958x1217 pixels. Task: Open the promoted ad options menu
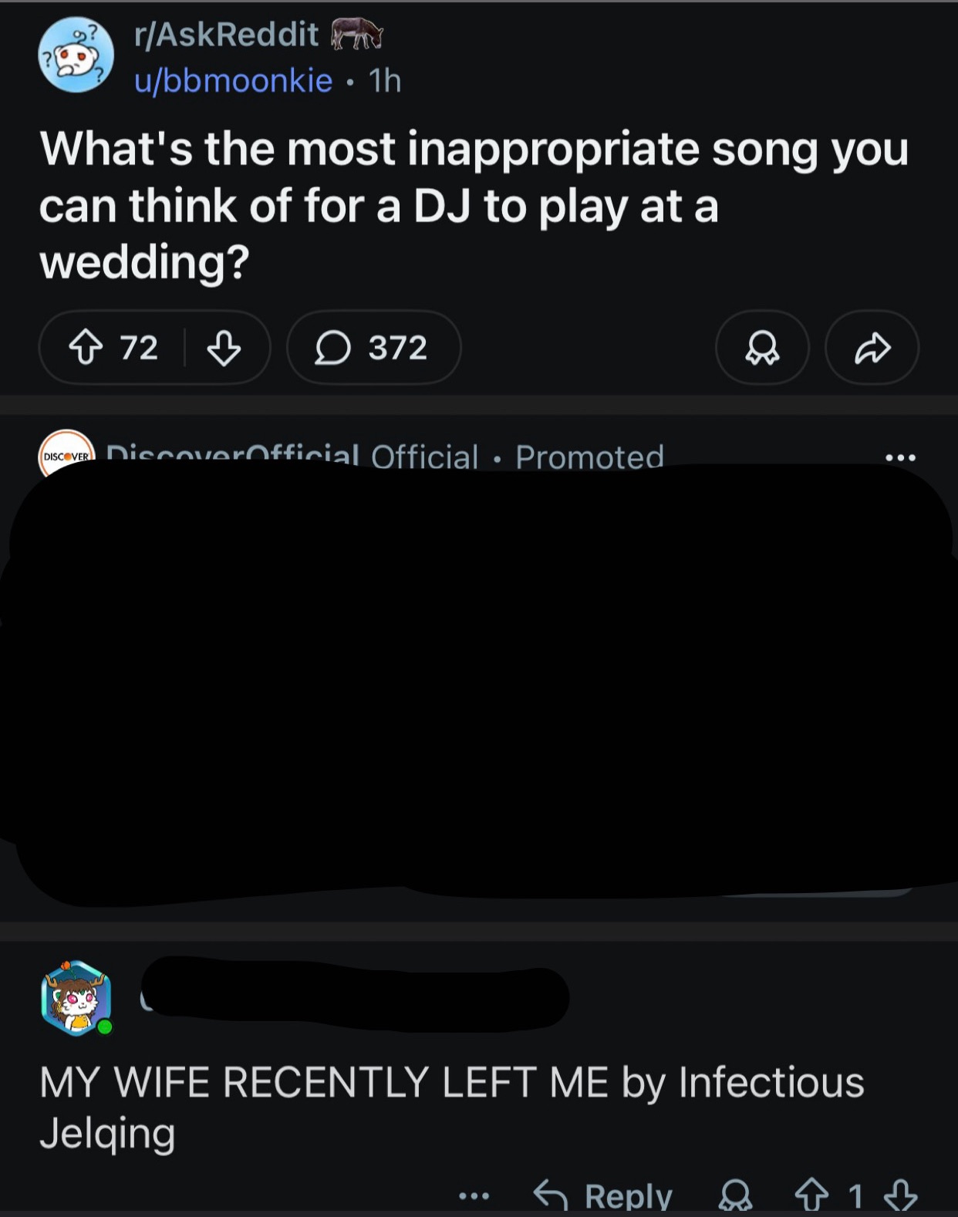tap(900, 457)
